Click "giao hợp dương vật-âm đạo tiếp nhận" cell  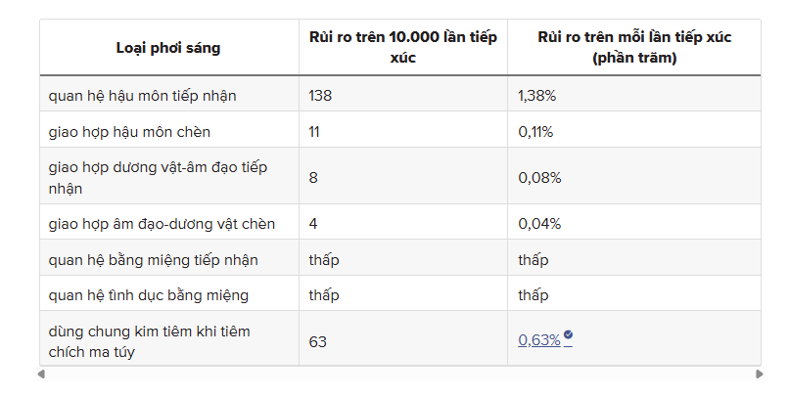pyautogui.click(x=158, y=177)
